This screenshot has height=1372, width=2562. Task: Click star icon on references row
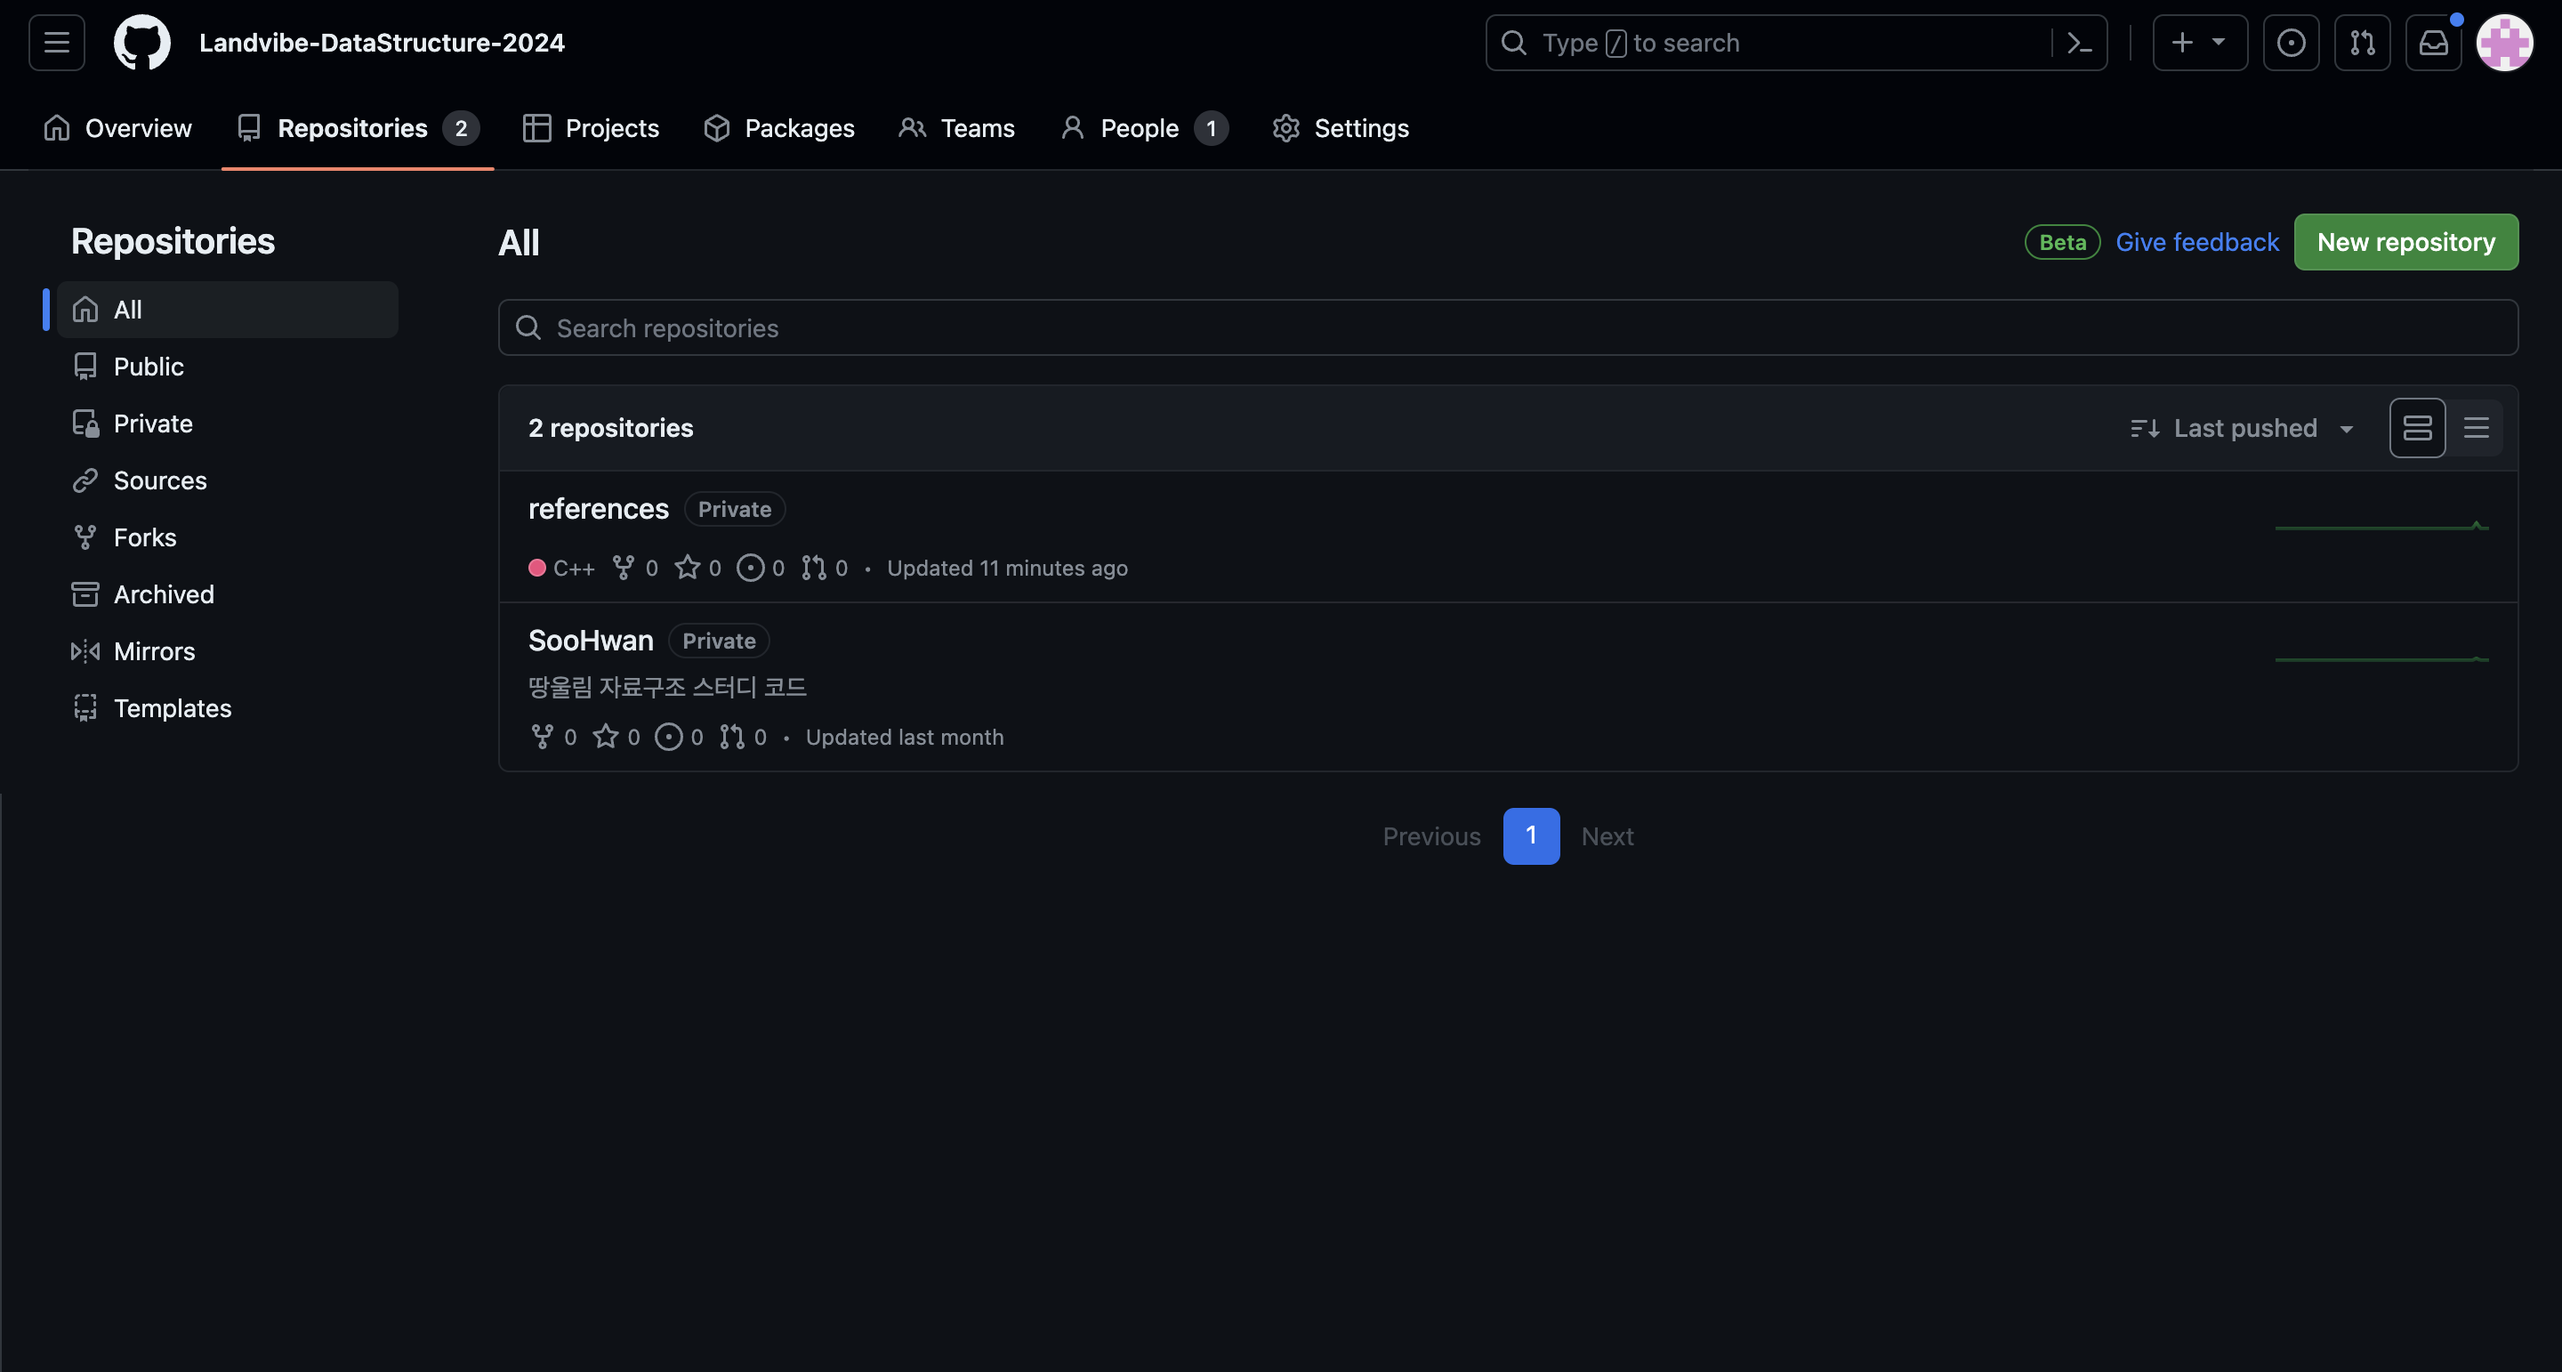pyautogui.click(x=688, y=567)
